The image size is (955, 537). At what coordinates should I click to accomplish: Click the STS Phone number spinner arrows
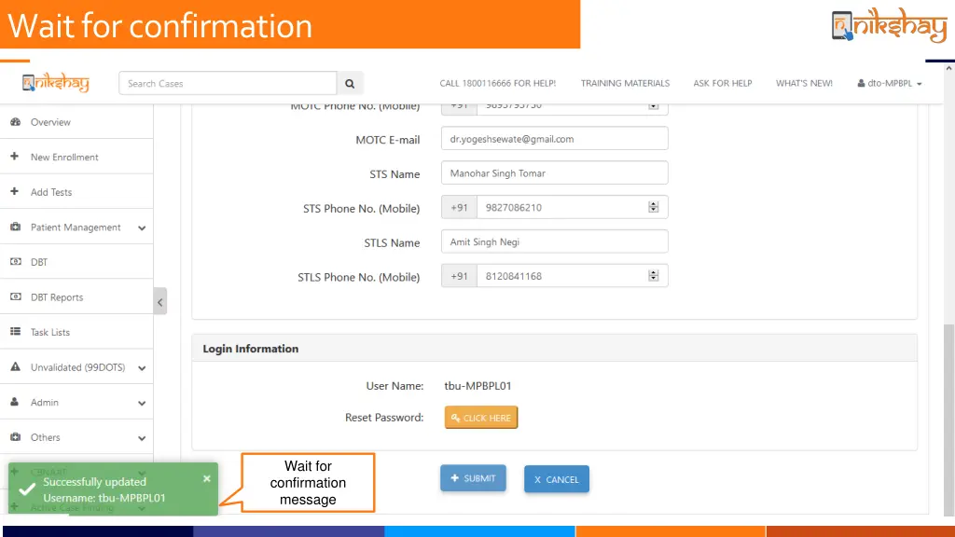coord(654,207)
